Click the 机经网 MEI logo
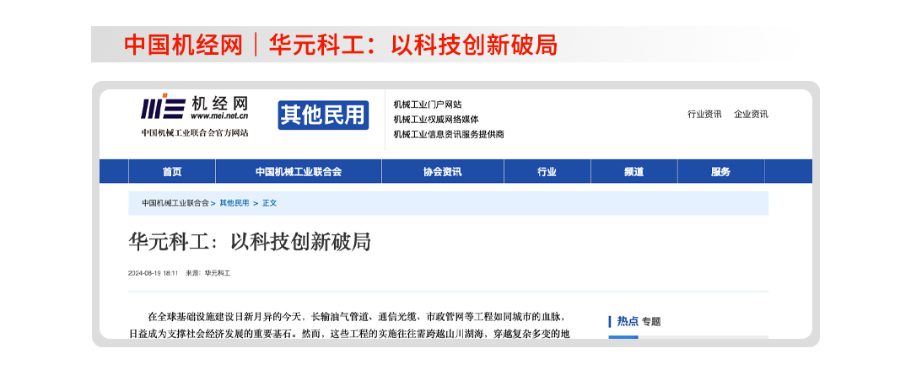This screenshot has width=911, height=370. [194, 108]
